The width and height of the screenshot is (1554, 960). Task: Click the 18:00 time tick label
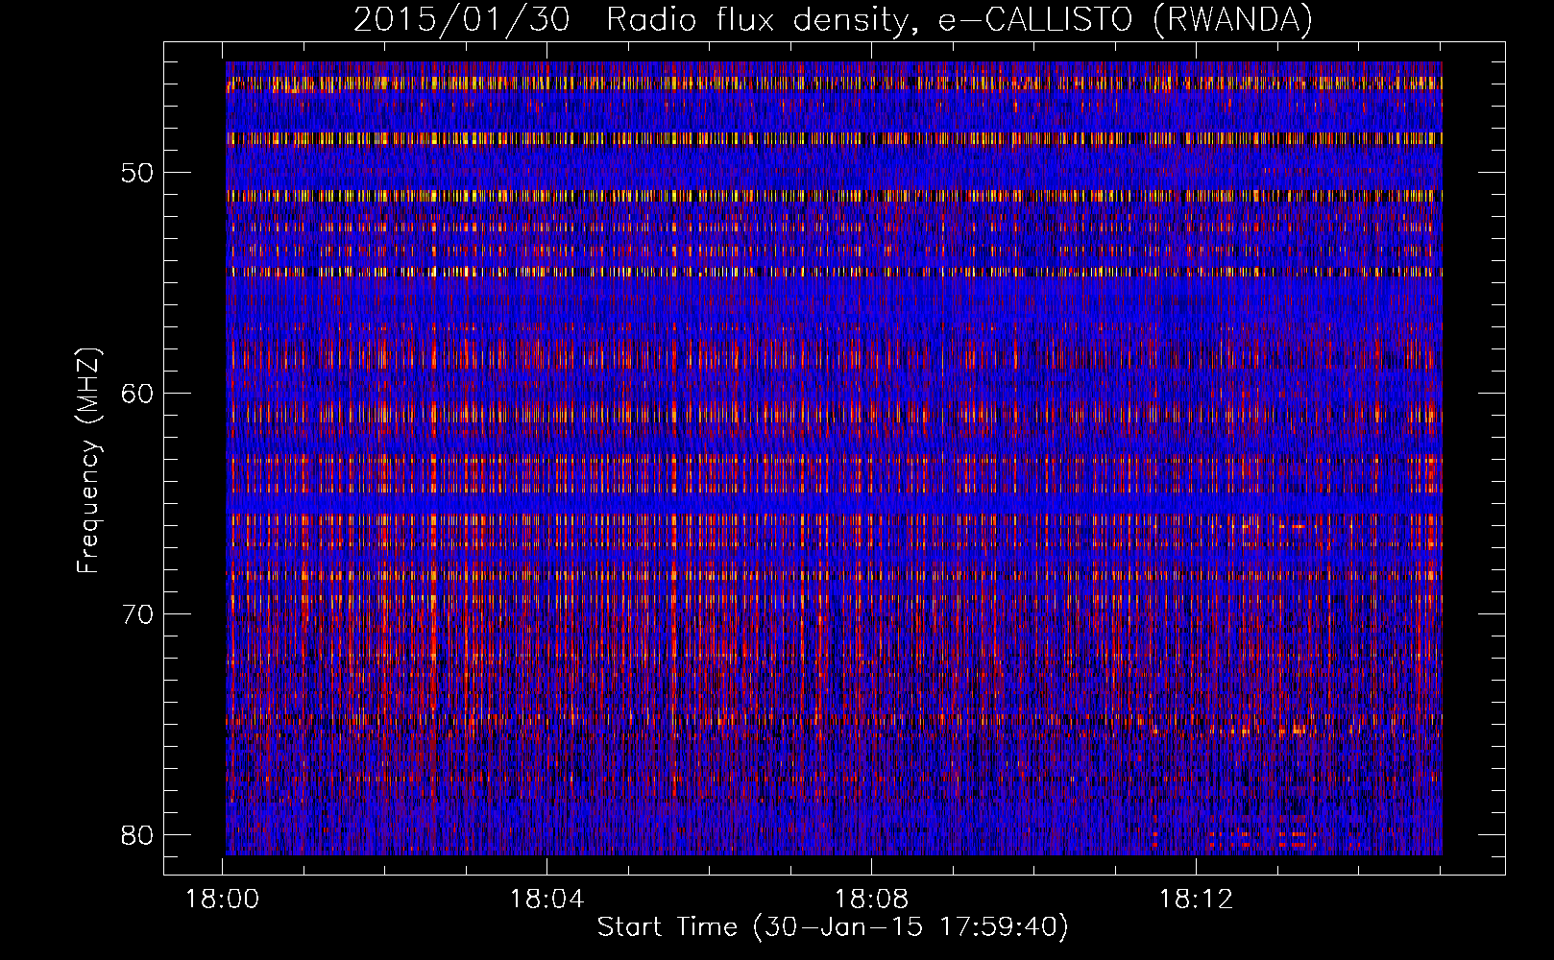pyautogui.click(x=223, y=900)
